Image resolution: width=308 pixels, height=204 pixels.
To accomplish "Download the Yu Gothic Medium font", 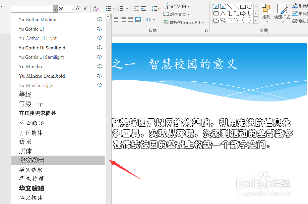I will click(100, 19).
